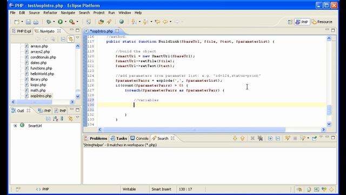Open the next annotation dropdown arrow
The image size is (346, 195).
139,22
